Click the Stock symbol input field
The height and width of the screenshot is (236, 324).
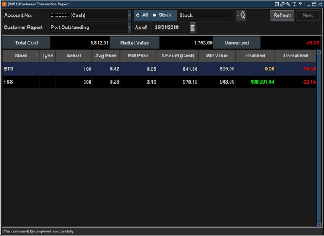[x=207, y=16]
